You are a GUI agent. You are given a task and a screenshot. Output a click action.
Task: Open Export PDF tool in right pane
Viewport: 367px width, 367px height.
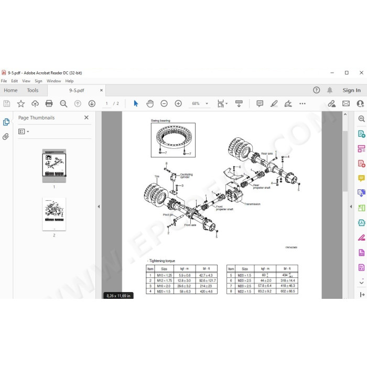pyautogui.click(x=361, y=134)
